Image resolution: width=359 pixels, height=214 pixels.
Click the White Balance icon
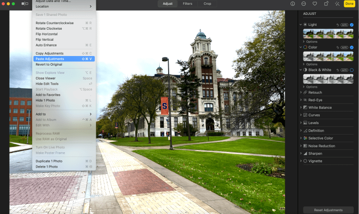tap(305, 107)
